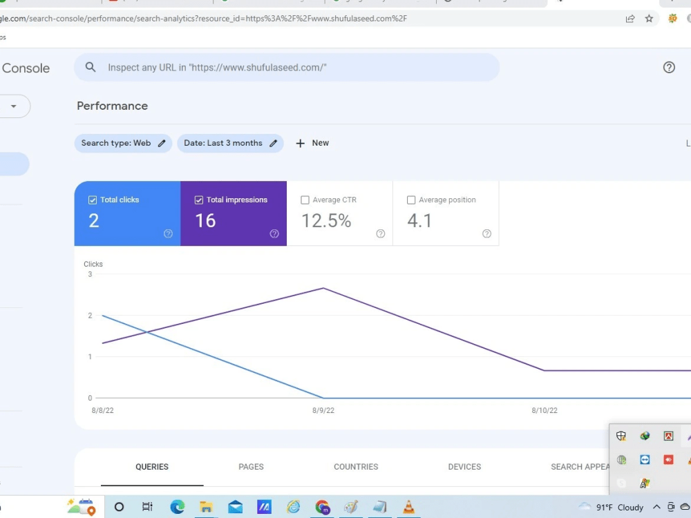
Task: Click the Search type: Web filter chip
Action: click(123, 143)
